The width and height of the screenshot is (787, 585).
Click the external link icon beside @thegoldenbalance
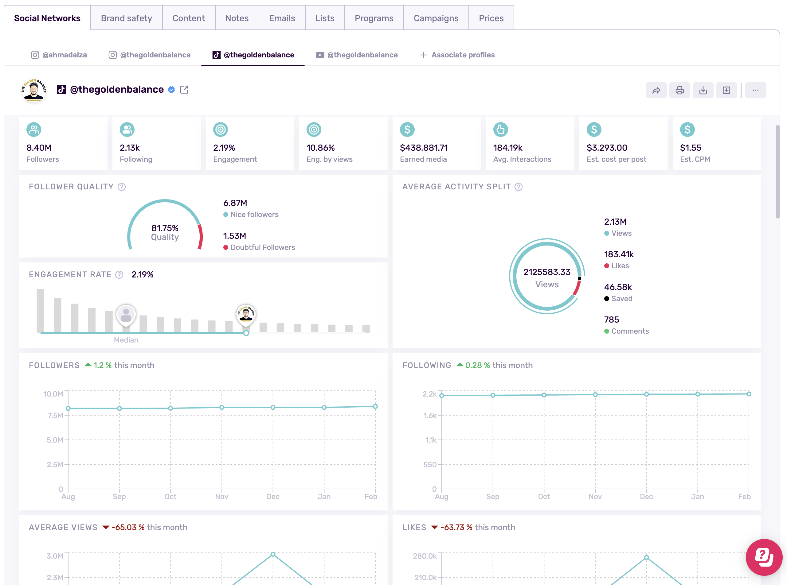[x=184, y=90]
